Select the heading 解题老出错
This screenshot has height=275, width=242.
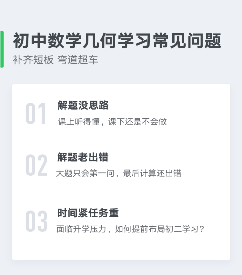(x=83, y=157)
